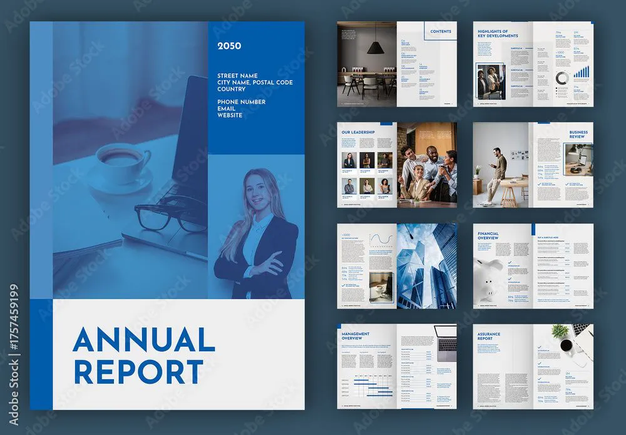Click the coffee cup in the cover photo

coord(123,160)
